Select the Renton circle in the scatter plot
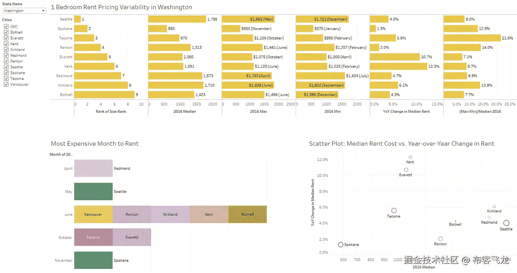Image resolution: width=517 pixels, height=273 pixels. (x=441, y=239)
